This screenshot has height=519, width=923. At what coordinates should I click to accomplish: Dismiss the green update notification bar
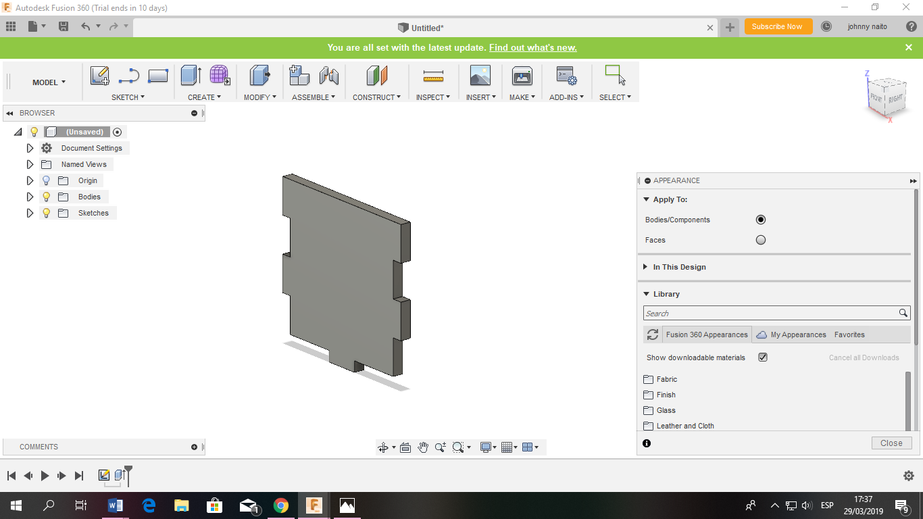(909, 47)
